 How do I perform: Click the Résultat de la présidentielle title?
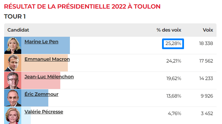[x=82, y=7]
